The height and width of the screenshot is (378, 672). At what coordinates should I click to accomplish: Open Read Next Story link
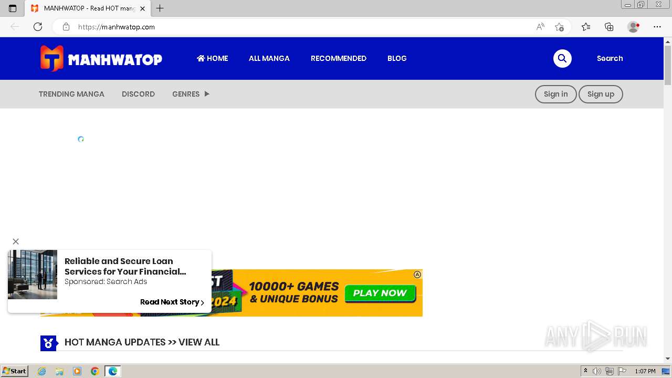click(x=172, y=302)
